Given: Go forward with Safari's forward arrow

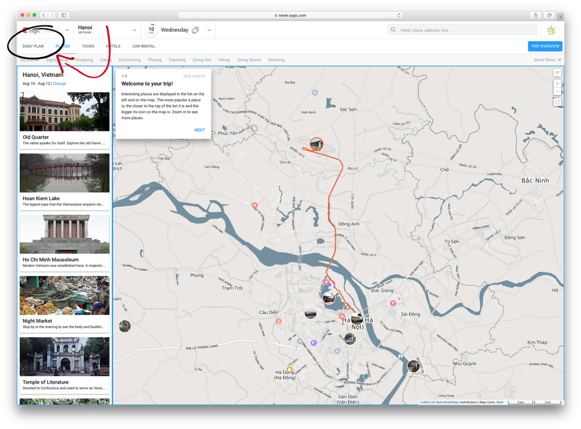Looking at the screenshot, I should tap(52, 15).
